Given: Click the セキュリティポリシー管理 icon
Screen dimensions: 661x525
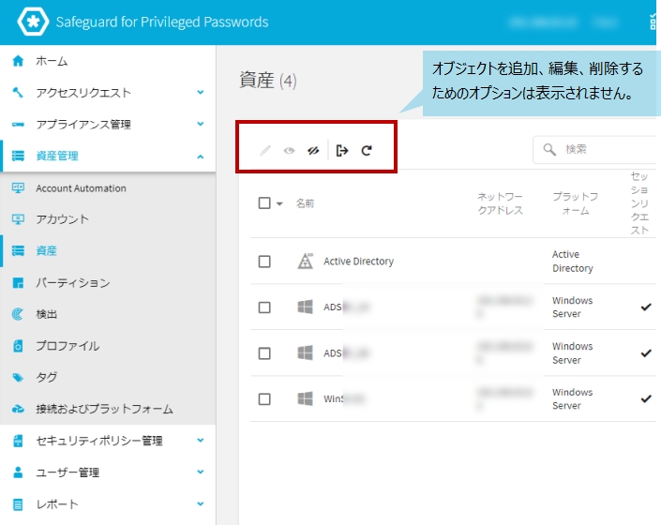Looking at the screenshot, I should 18,441.
